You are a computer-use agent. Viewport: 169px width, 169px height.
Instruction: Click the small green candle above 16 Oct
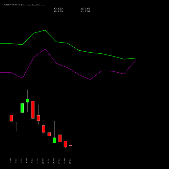tap(27, 100)
